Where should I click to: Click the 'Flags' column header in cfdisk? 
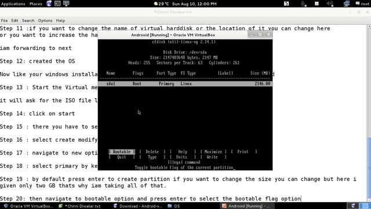138,73
